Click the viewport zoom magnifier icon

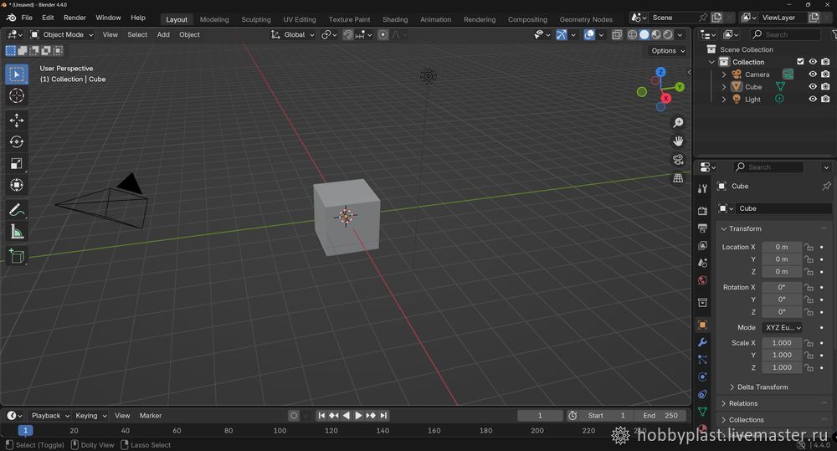coord(678,123)
